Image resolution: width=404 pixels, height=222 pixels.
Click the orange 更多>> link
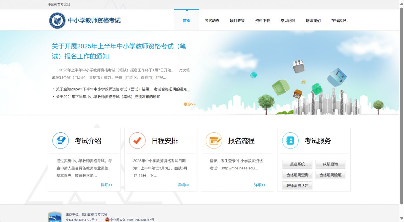click(x=190, y=104)
